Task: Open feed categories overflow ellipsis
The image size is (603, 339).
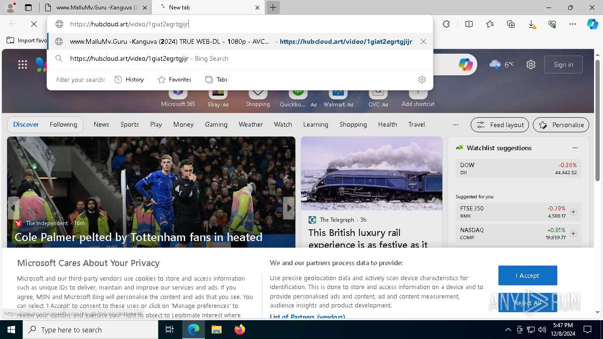Action: pyautogui.click(x=455, y=125)
